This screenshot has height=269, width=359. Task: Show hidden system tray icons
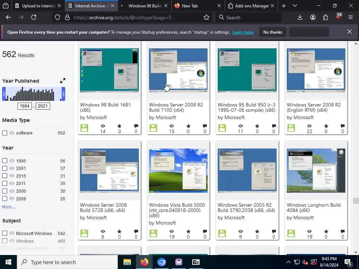[289, 262]
